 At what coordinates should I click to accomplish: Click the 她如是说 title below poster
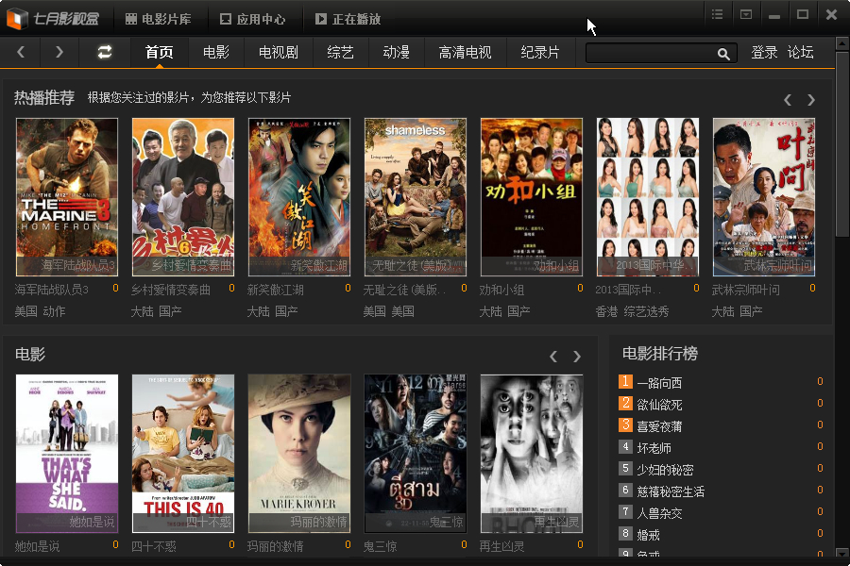click(37, 546)
